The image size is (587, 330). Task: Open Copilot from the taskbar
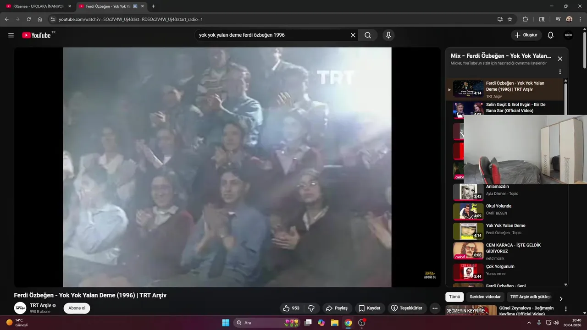pos(321,323)
